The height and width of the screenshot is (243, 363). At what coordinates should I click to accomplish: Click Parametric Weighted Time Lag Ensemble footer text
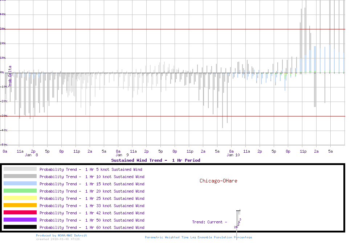pos(198,237)
